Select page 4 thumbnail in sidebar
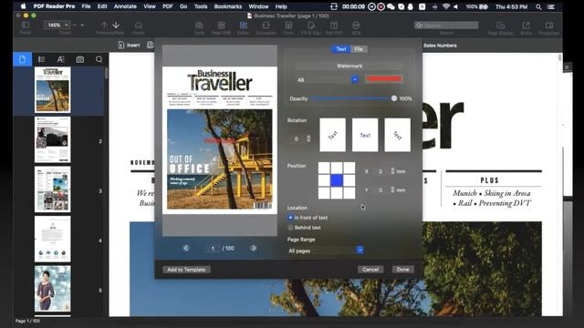The image size is (584, 328). pos(53,239)
